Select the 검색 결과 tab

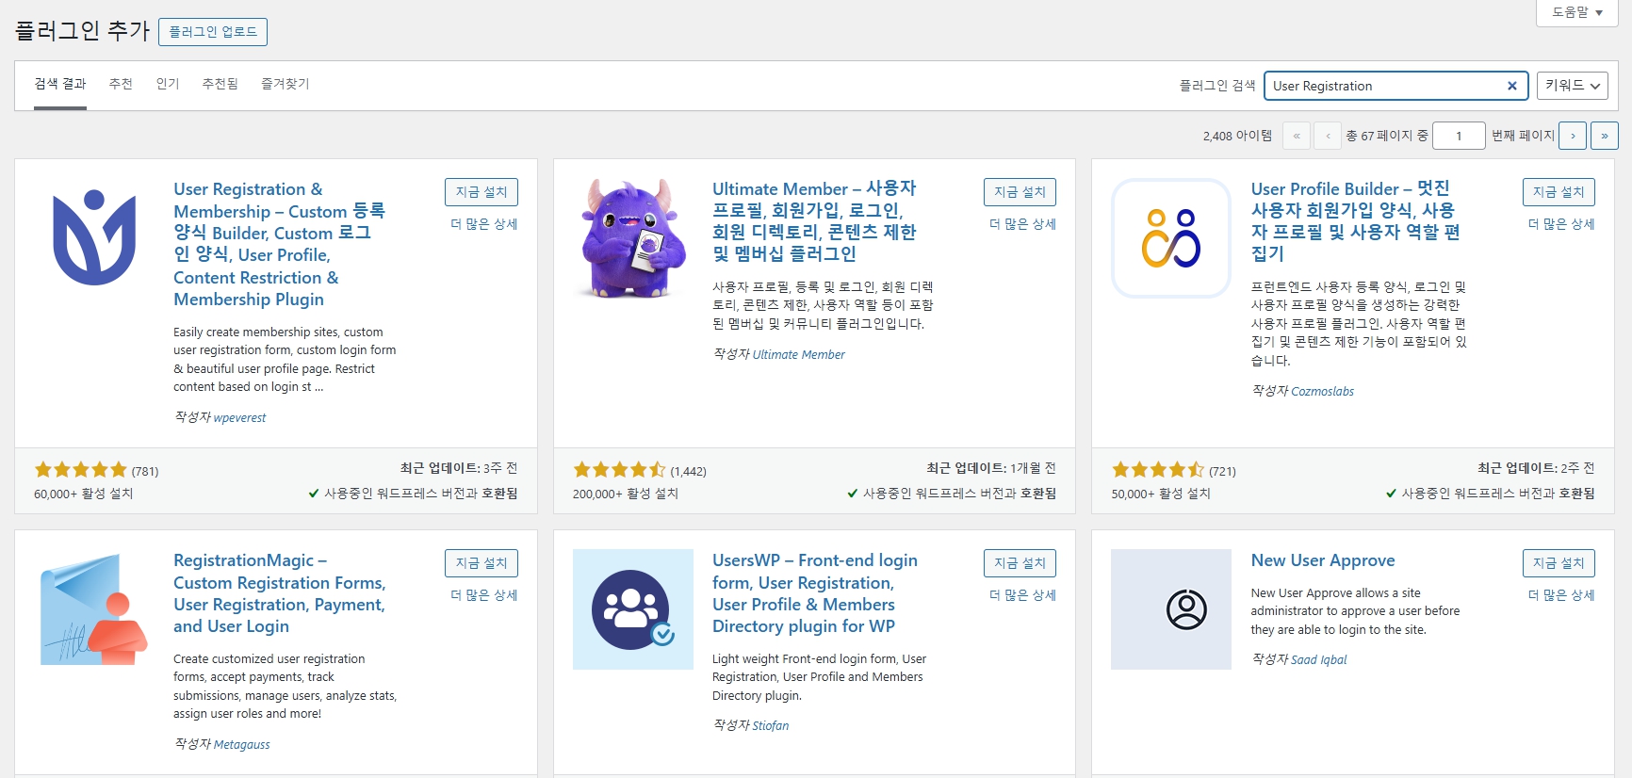click(x=60, y=84)
